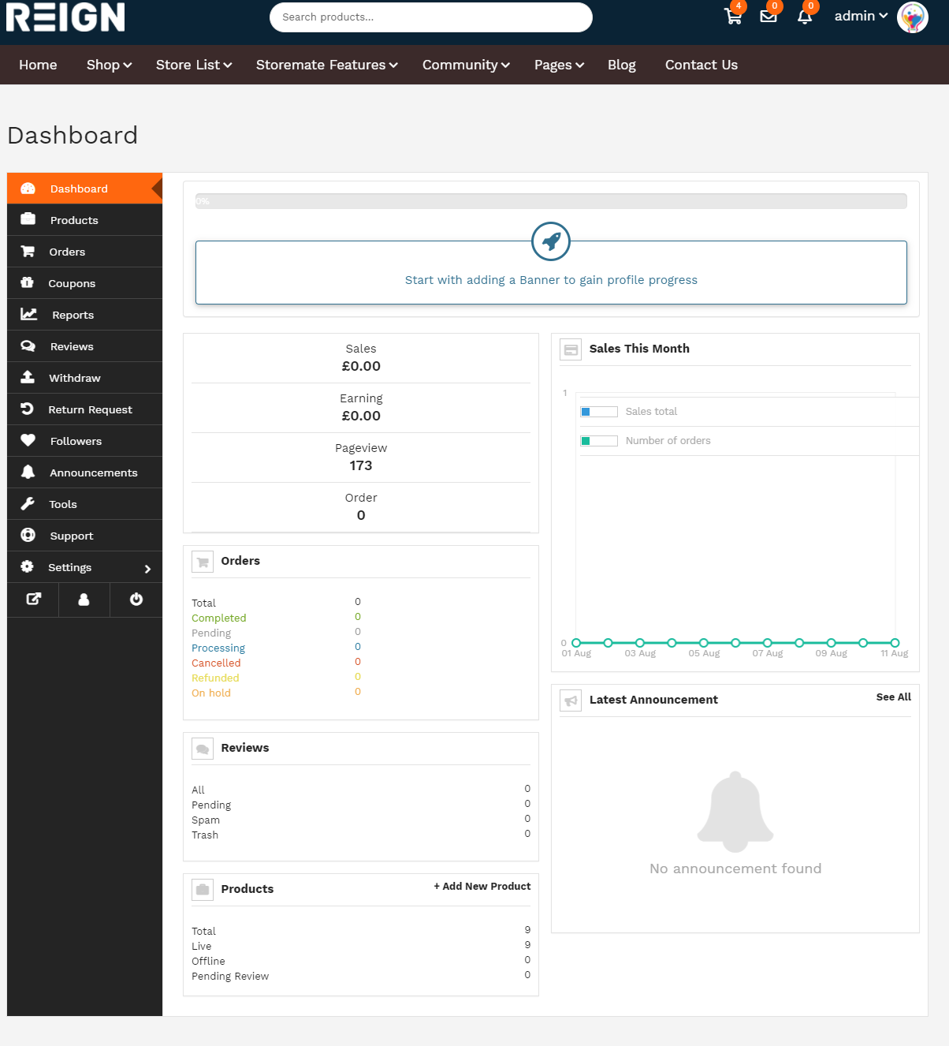Open the Live products link

pos(202,947)
